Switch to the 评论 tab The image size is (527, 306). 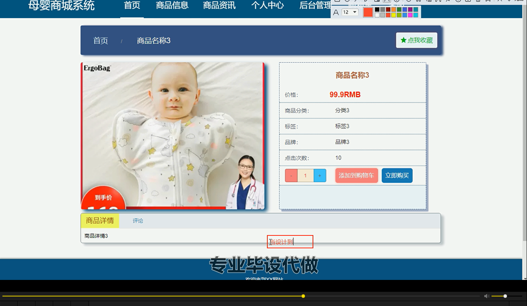pyautogui.click(x=138, y=220)
